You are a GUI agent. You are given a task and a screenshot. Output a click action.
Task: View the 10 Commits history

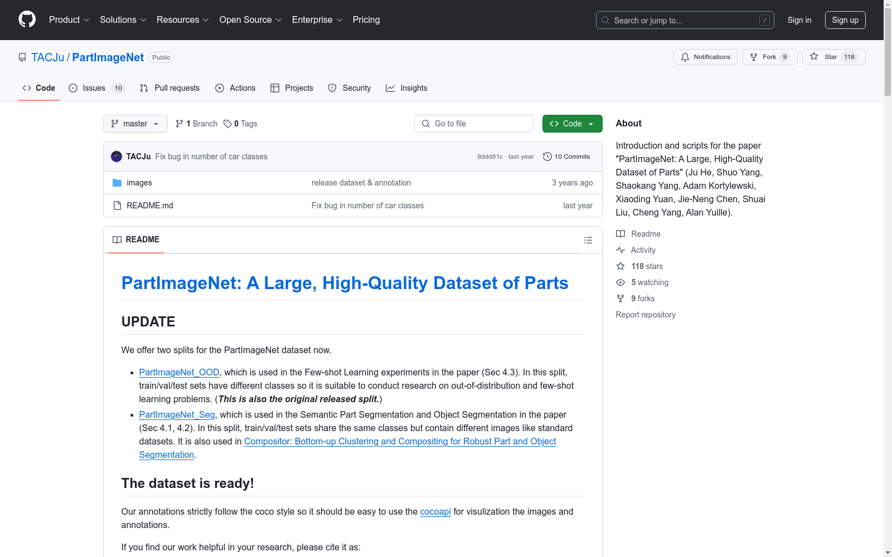click(x=566, y=157)
